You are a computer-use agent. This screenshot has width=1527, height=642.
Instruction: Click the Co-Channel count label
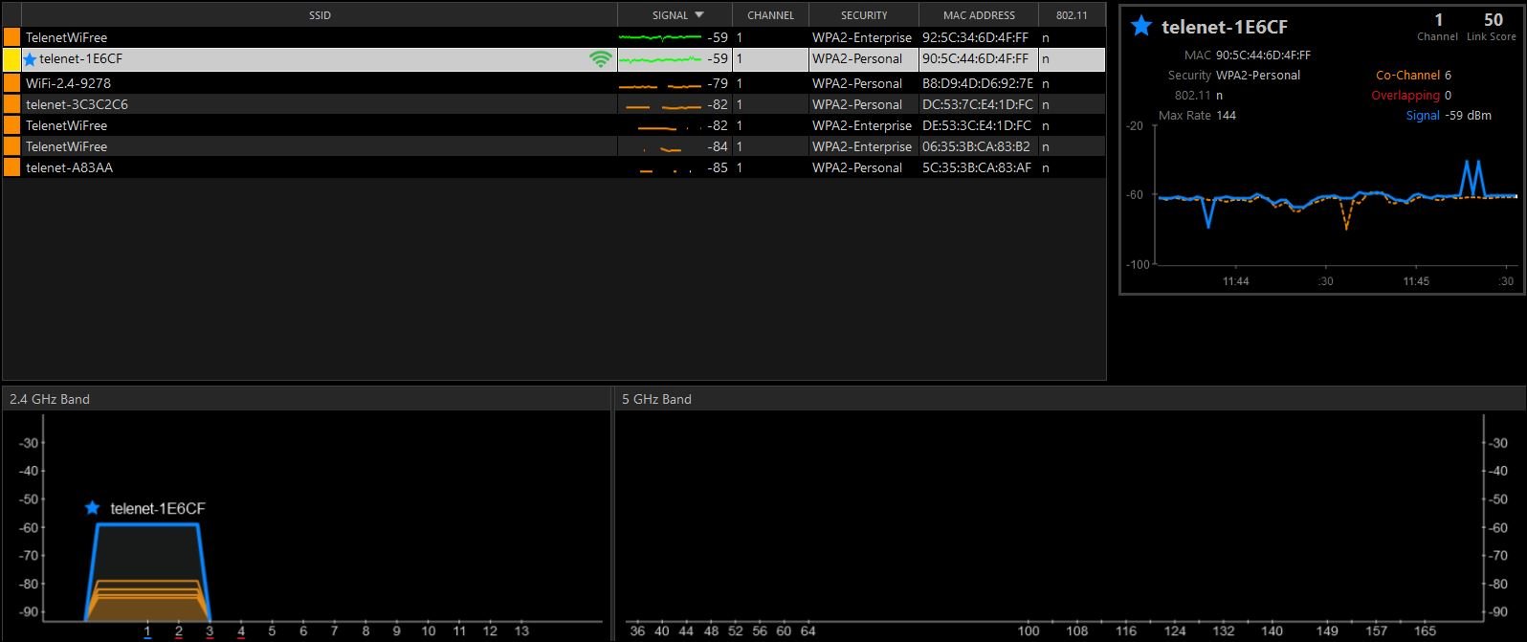pyautogui.click(x=1407, y=75)
